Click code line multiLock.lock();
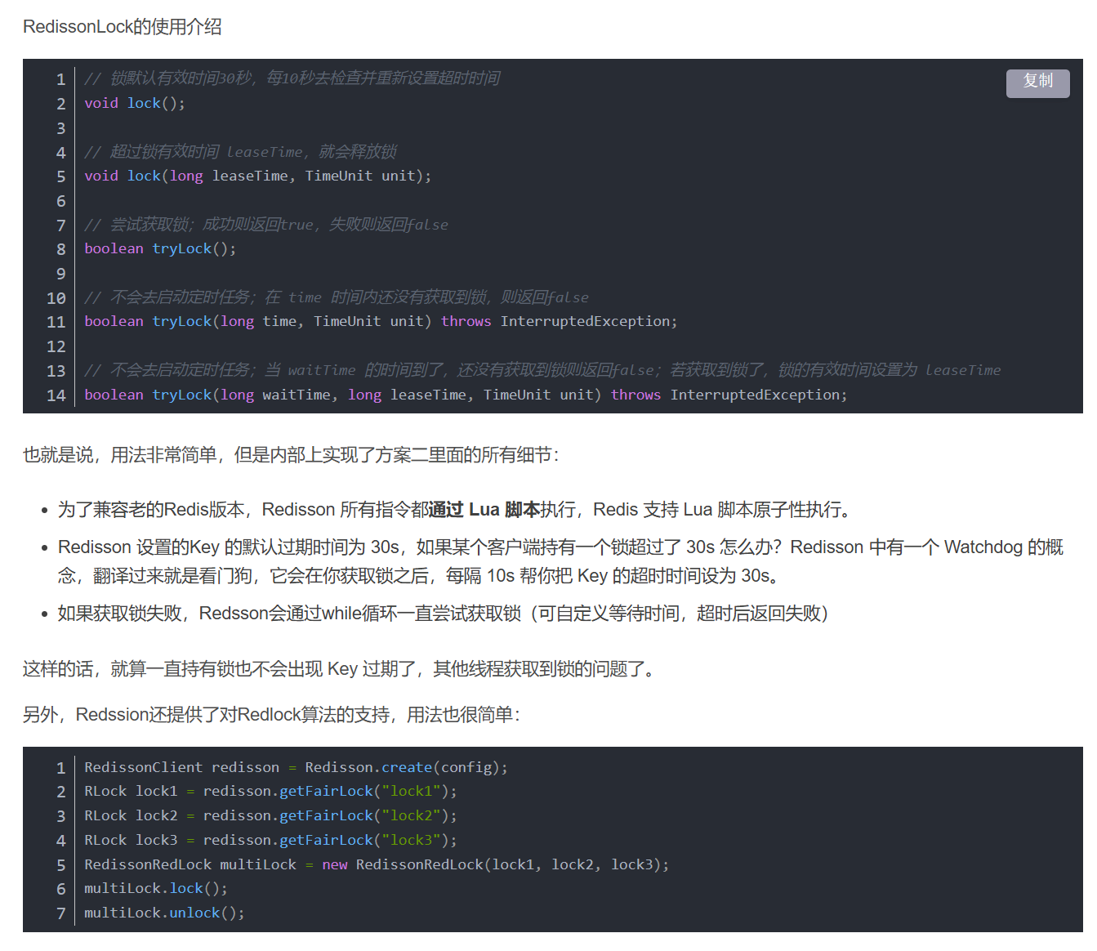This screenshot has width=1097, height=951. click(156, 888)
